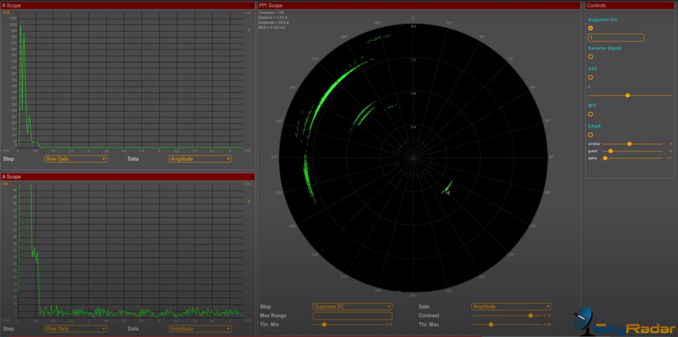Open PPI Scope Data dropdown showing Amplitude
Screen dimensions: 678x337
tap(511, 306)
